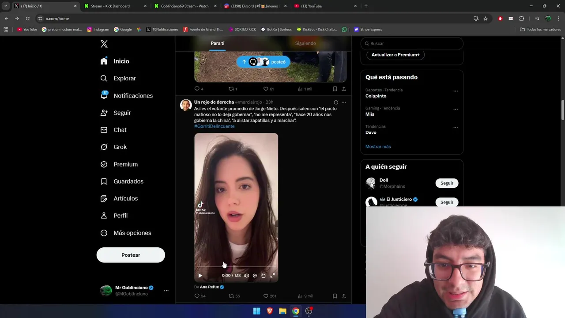
Task: Switch to Goblinciano69 Stream browser tab
Action: tap(185, 6)
